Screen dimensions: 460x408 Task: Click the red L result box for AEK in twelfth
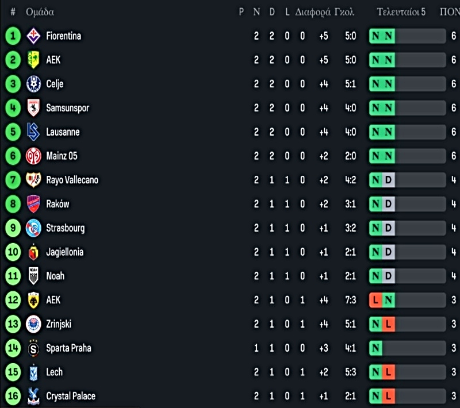(375, 300)
